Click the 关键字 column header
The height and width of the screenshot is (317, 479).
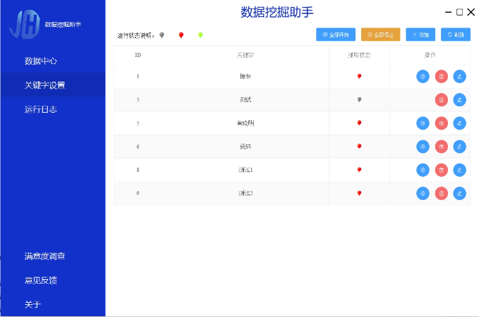click(x=245, y=55)
